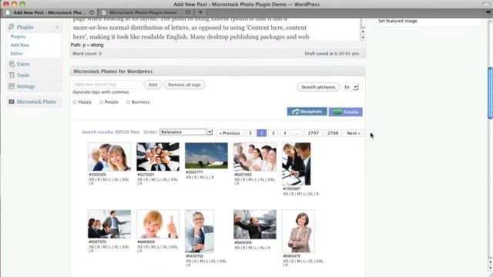Viewport: 493px width, 277px height.
Task: Select the Business tag radio button
Action: [x=129, y=102]
